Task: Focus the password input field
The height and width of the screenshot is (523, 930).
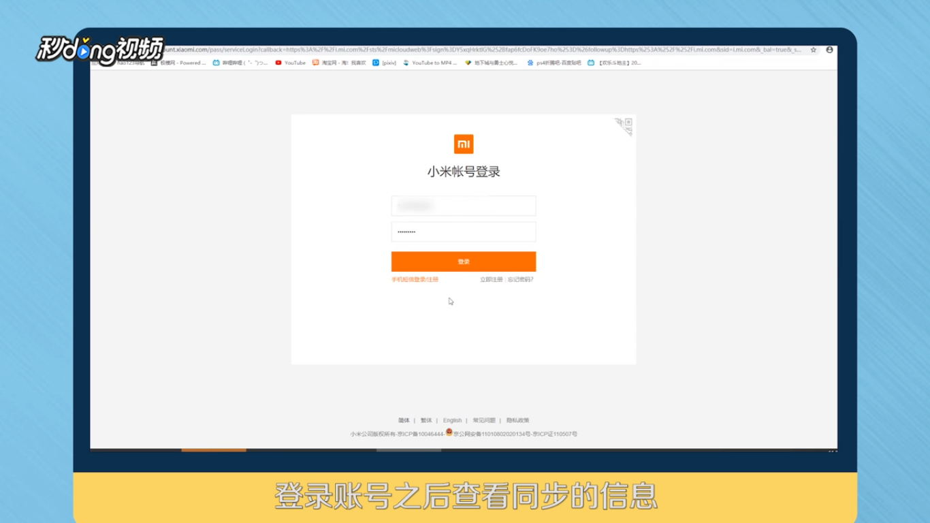Action: (464, 232)
